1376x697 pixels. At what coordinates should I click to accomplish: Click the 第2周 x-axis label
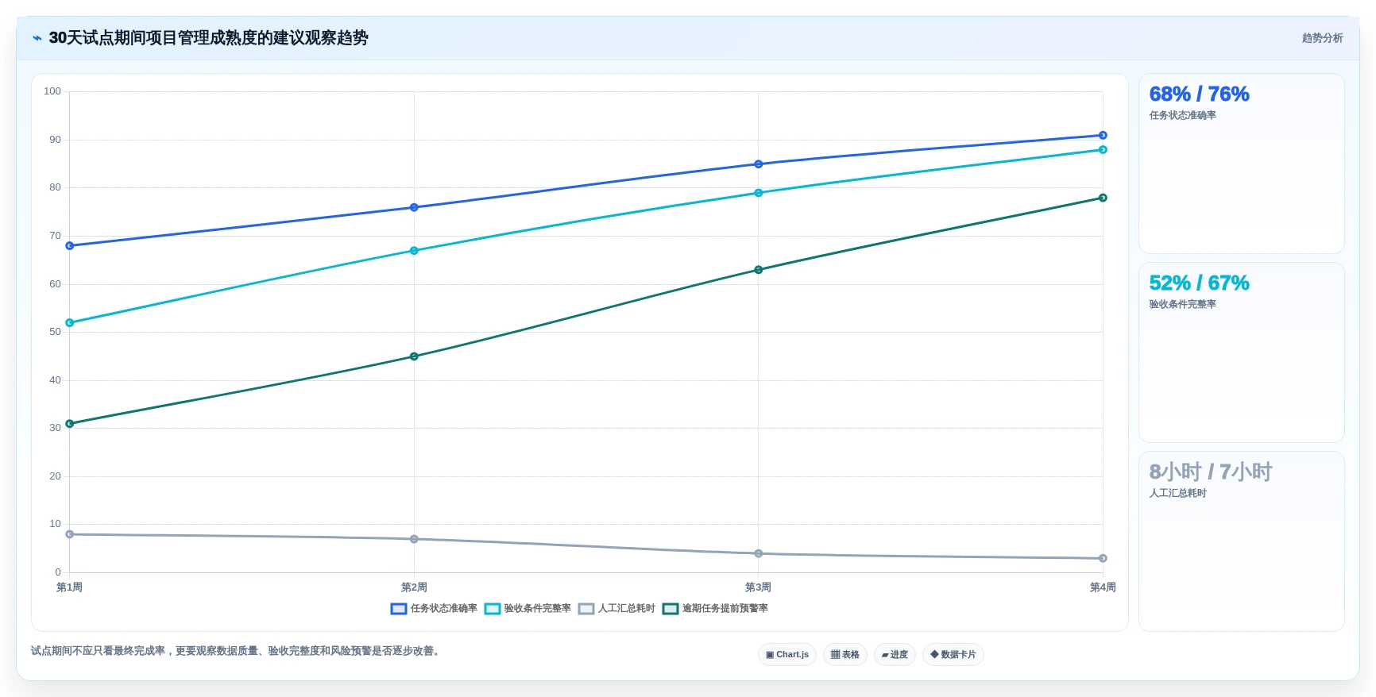click(414, 587)
